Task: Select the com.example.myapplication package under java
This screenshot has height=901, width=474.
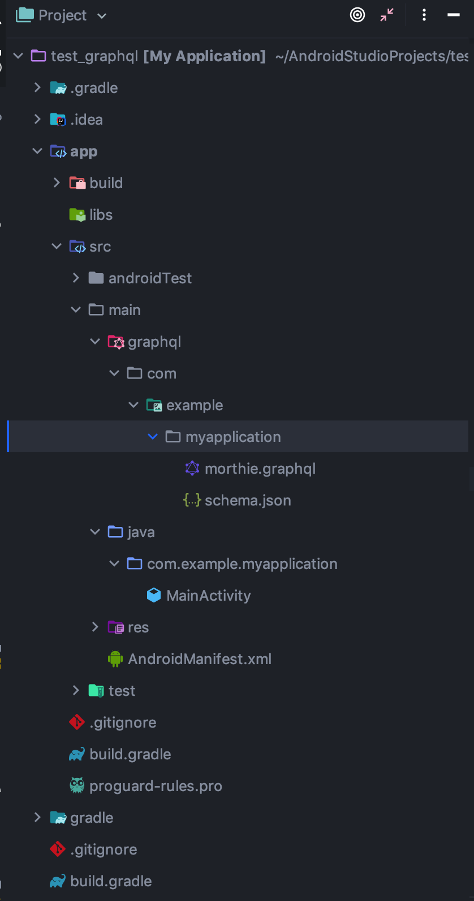Action: [242, 563]
